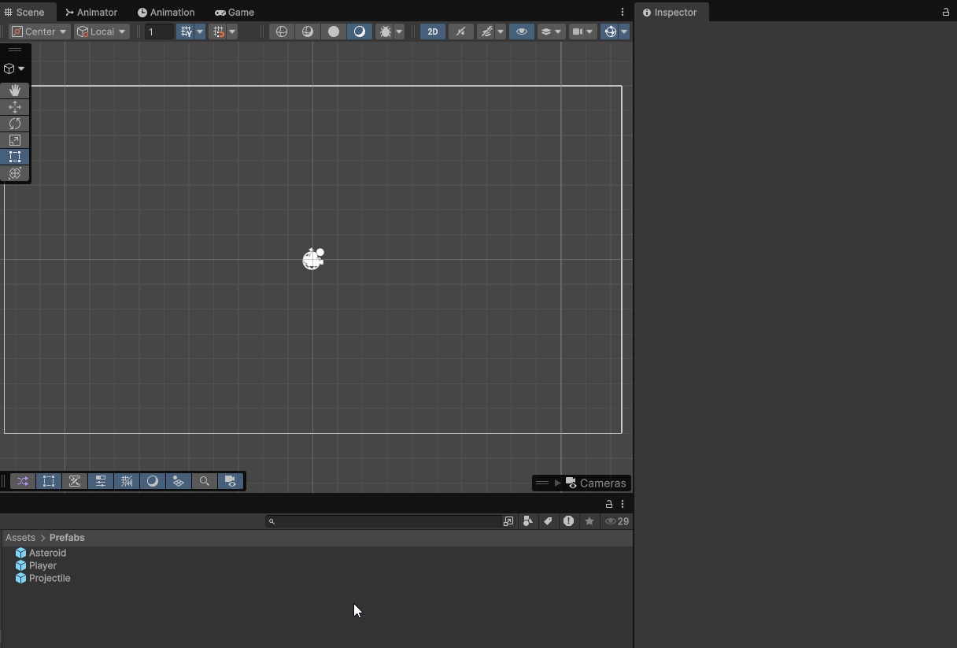This screenshot has height=648, width=957.
Task: Toggle 2D view mode
Action: tap(433, 31)
